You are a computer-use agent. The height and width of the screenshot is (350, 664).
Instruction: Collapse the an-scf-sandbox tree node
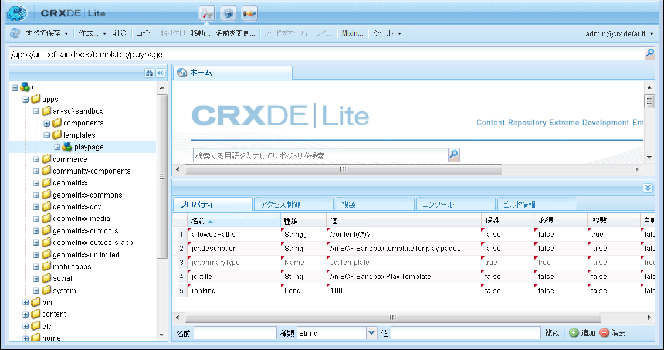coord(36,111)
